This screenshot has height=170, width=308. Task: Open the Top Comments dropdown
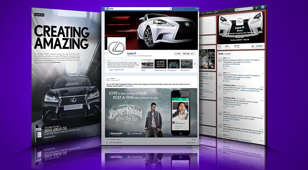(x=191, y=143)
